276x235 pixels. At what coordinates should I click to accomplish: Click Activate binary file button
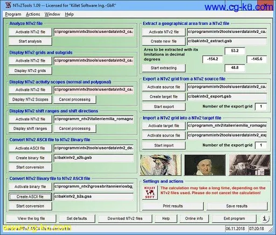pyautogui.click(x=30, y=187)
